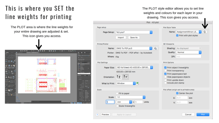
Task: Toggle Center the plot checkbox
Action: coord(177,93)
